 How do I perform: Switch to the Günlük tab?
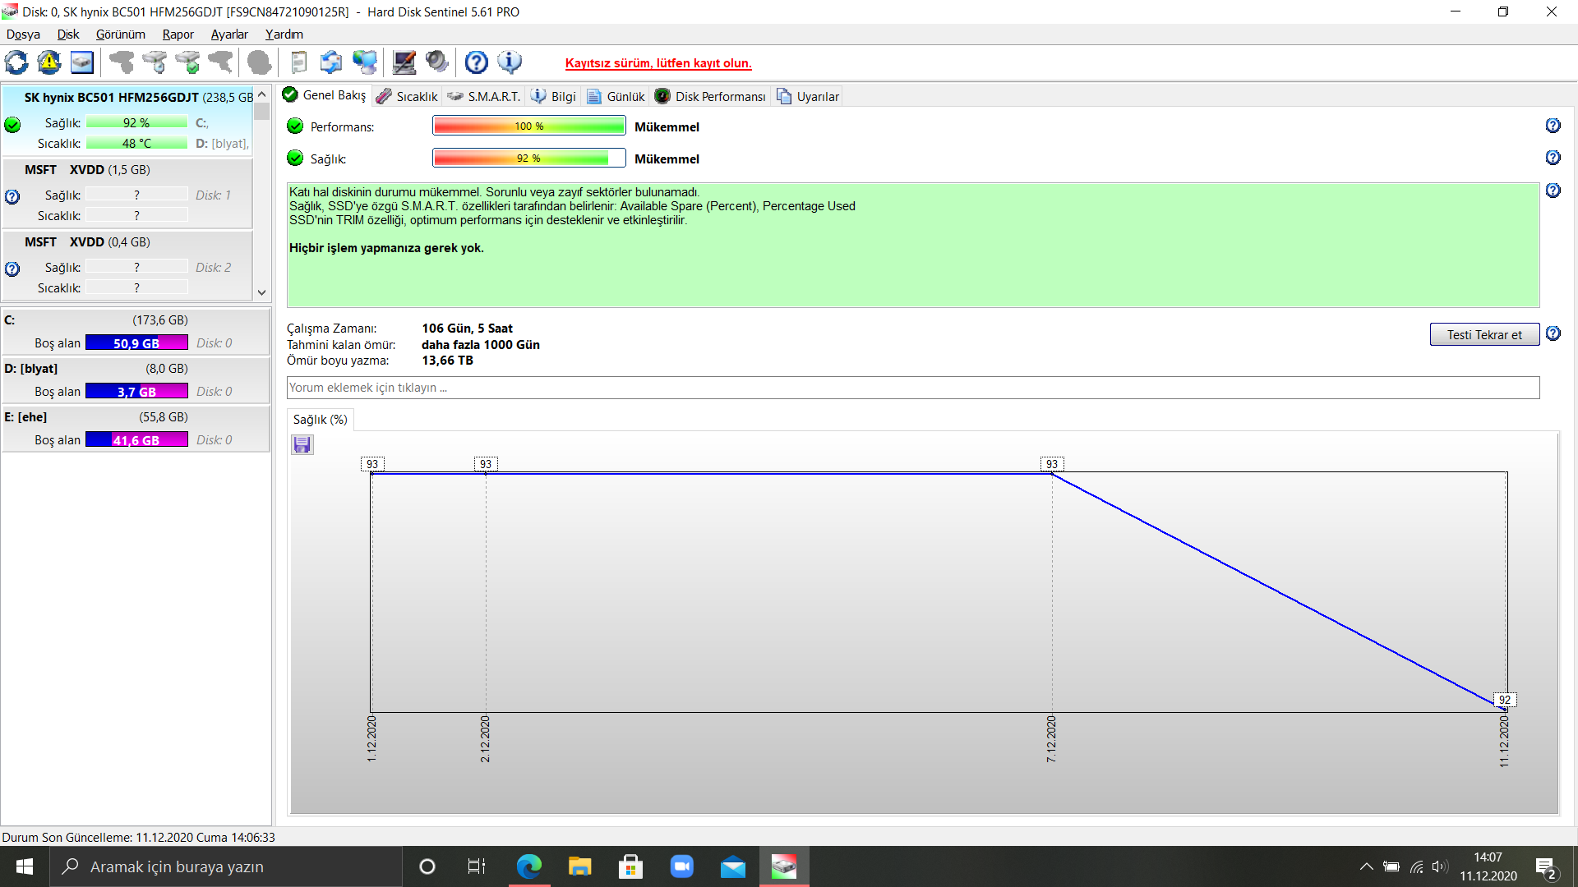click(616, 97)
